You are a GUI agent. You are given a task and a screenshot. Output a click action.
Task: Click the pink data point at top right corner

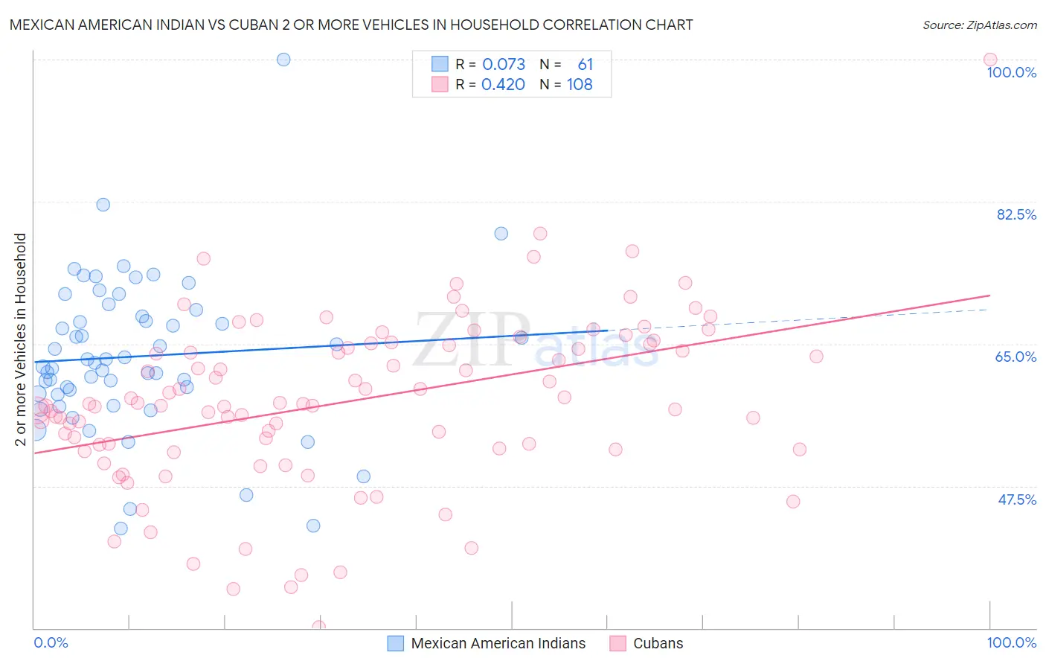click(x=990, y=60)
